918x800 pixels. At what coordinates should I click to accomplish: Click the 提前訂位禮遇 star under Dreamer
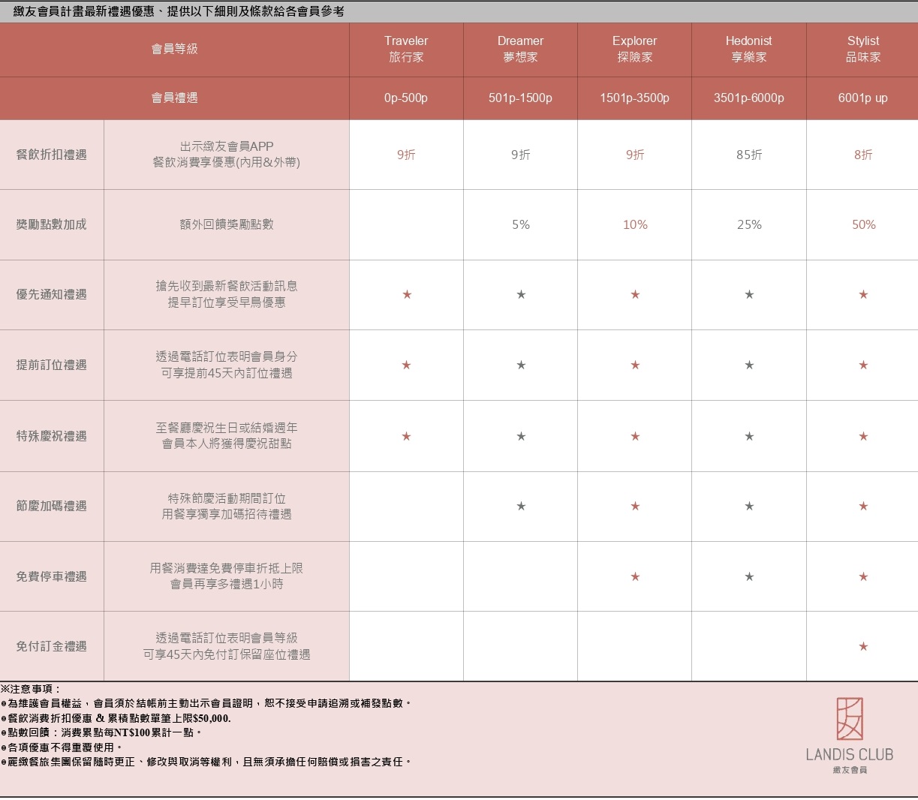520,365
